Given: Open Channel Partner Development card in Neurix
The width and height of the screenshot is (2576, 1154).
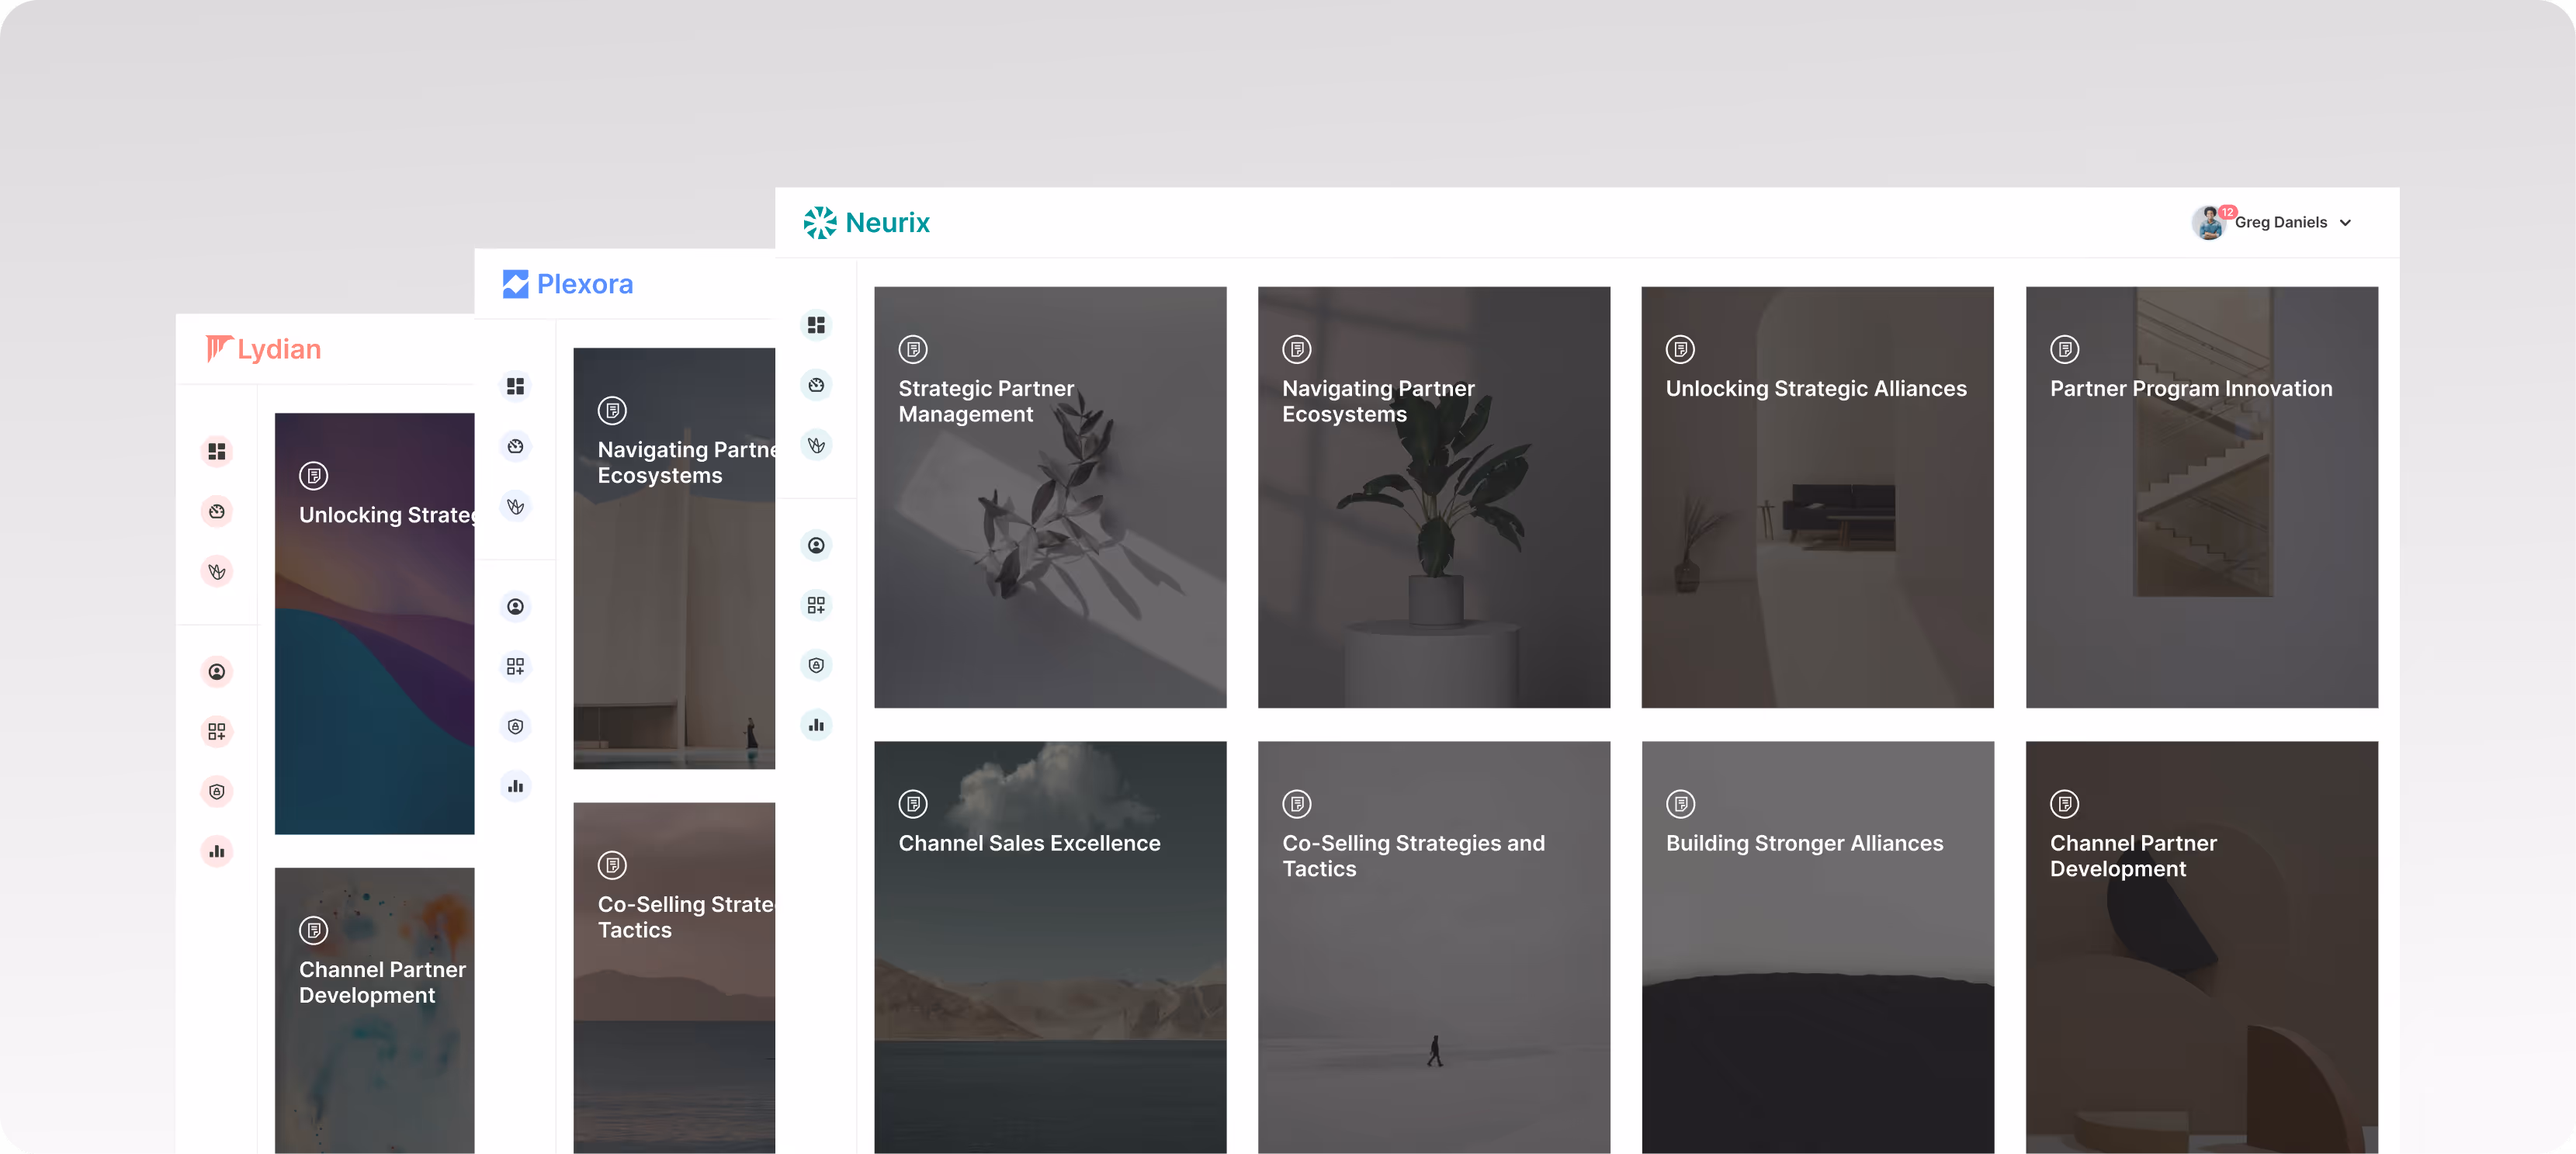Looking at the screenshot, I should pos(2201,947).
